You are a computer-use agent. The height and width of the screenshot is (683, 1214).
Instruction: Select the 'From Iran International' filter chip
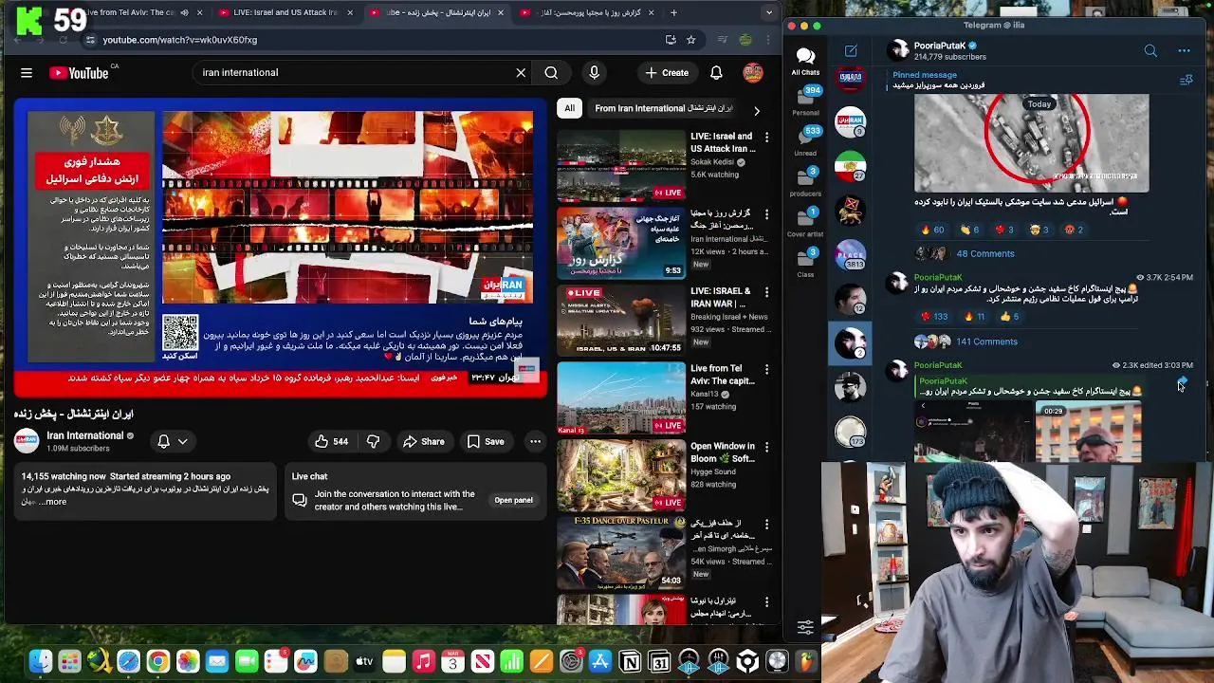664,108
